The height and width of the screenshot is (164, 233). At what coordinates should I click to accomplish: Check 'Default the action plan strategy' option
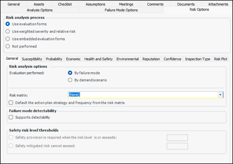[11, 103]
